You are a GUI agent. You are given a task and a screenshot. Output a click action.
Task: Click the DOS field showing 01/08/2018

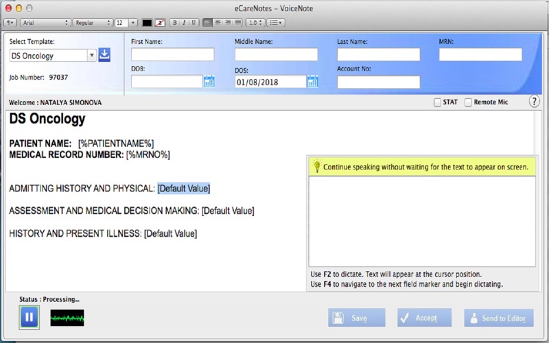click(x=270, y=82)
